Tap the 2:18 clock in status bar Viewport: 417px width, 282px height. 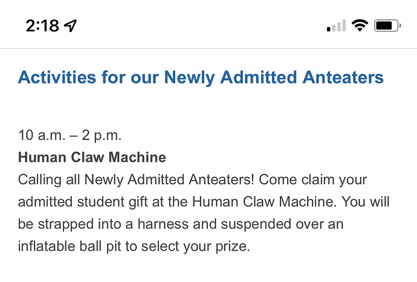42,26
